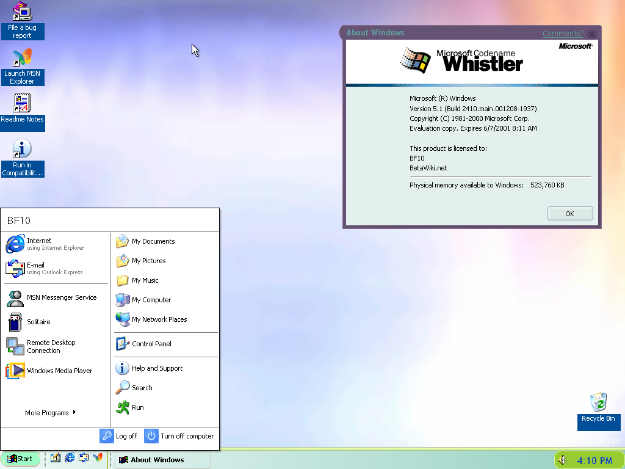Click the Internet Explorer icon in Start menu
The image size is (625, 469).
pyautogui.click(x=15, y=244)
